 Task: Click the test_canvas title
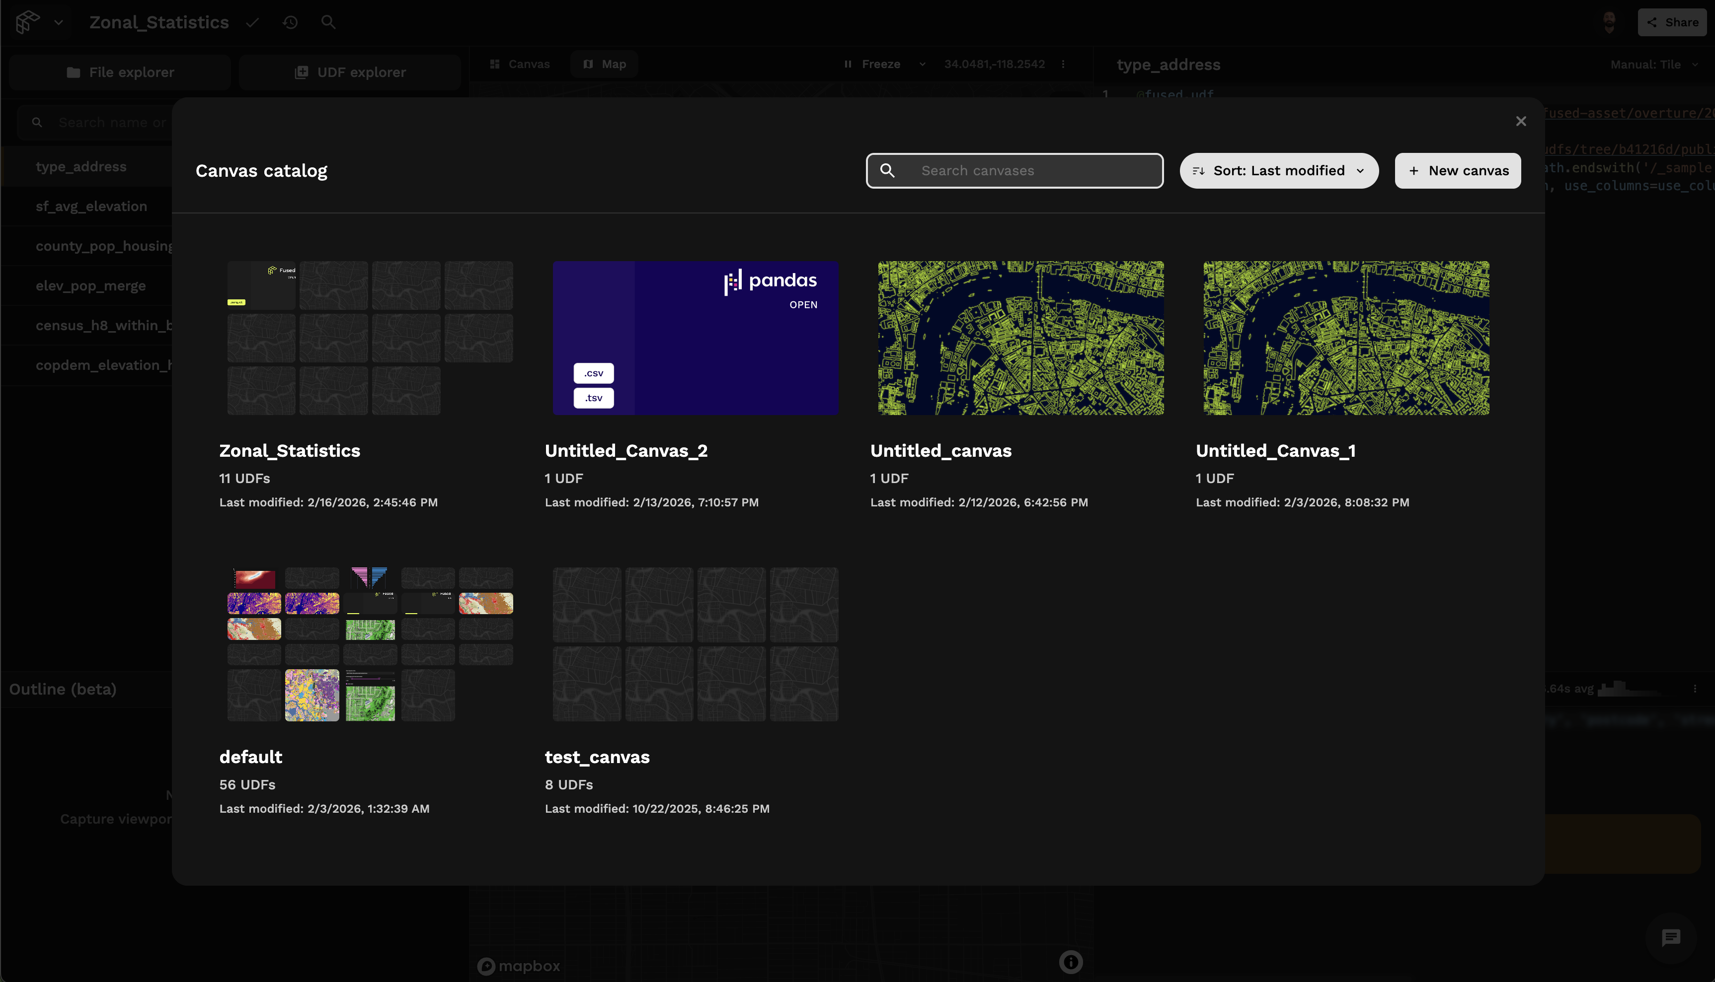(x=597, y=757)
